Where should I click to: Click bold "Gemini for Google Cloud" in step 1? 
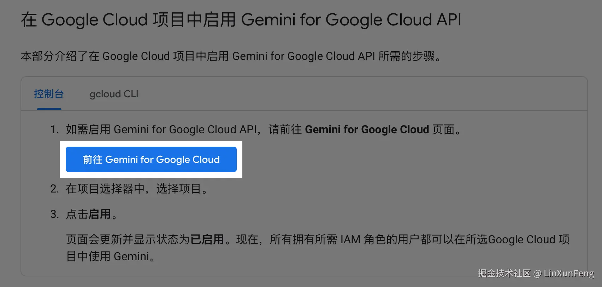[x=367, y=129]
